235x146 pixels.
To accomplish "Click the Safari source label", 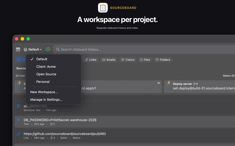I will coord(64,138).
